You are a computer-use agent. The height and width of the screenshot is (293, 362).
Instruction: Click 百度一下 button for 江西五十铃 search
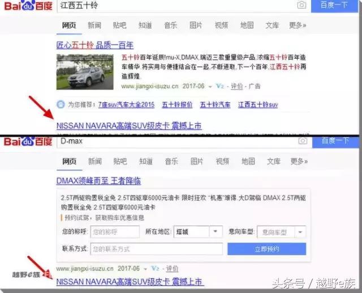click(334, 6)
